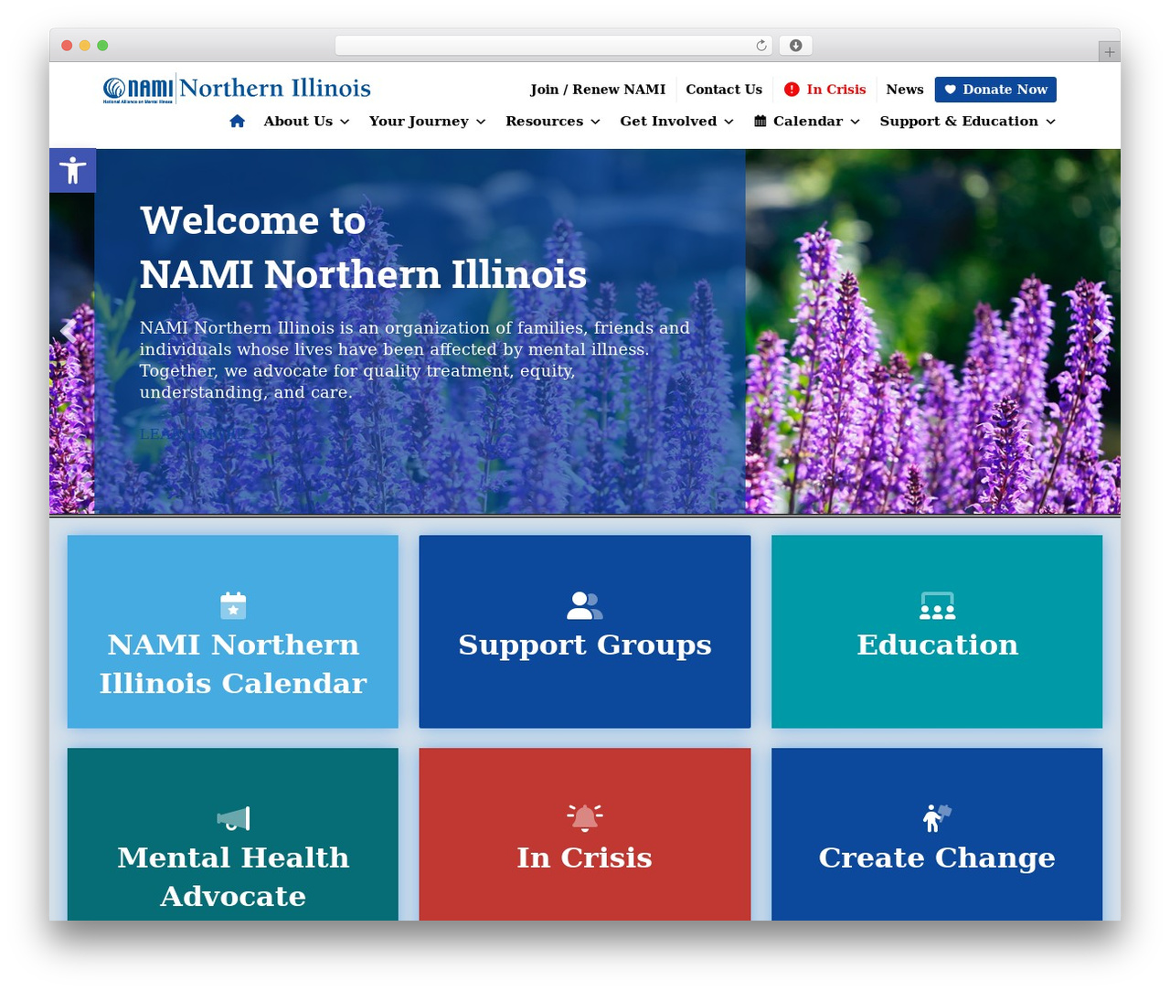Image resolution: width=1170 pixels, height=991 pixels.
Task: Click the alarm bell icon in the In Crisis tile
Action: (x=585, y=817)
